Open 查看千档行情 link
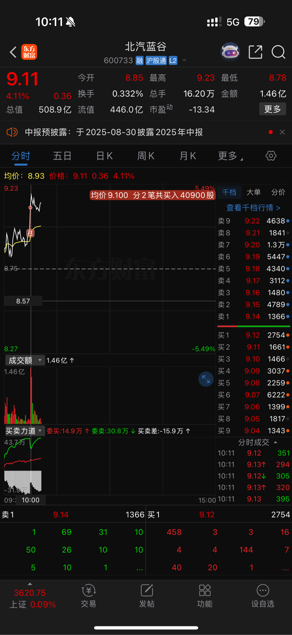 pos(253,208)
